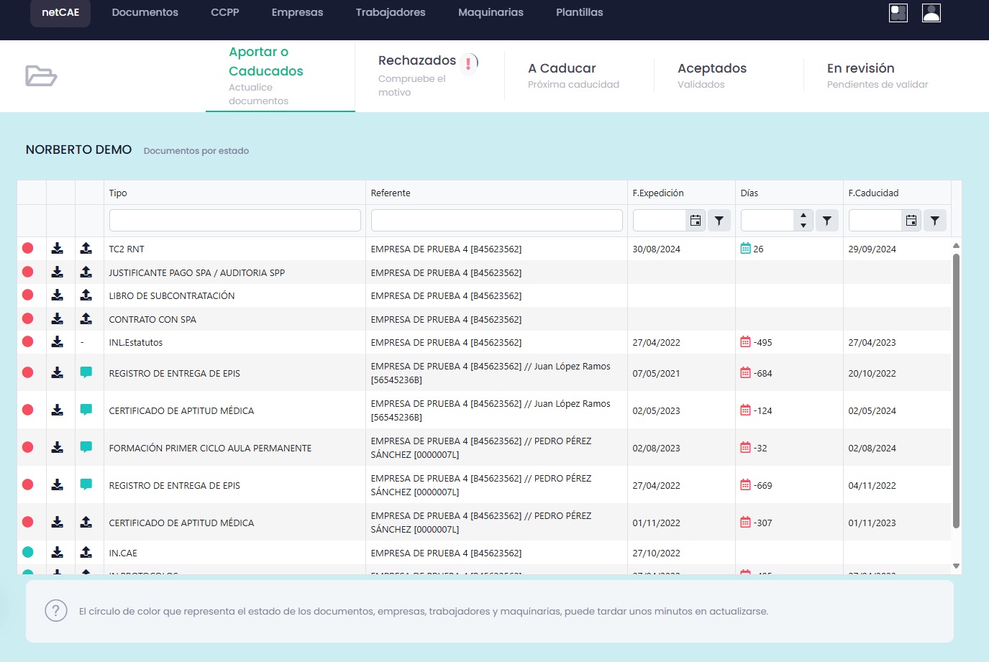Download the IN.CAE document
This screenshot has width=989, height=662.
[58, 553]
